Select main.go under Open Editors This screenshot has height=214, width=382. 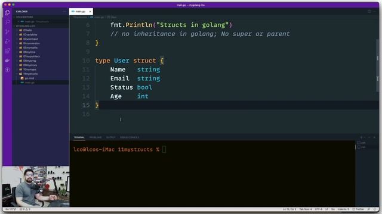41,21
